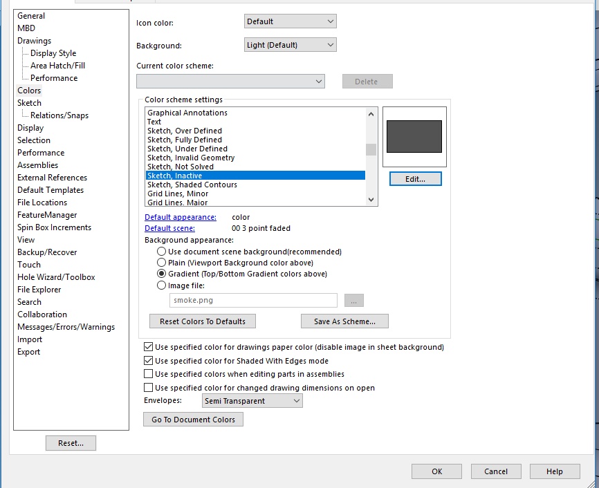Image resolution: width=599 pixels, height=488 pixels.
Task: Click the dark gray color preview swatch
Action: pos(414,137)
